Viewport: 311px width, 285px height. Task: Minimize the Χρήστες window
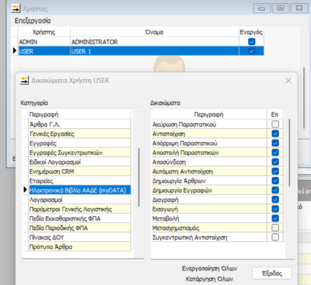[x=262, y=8]
